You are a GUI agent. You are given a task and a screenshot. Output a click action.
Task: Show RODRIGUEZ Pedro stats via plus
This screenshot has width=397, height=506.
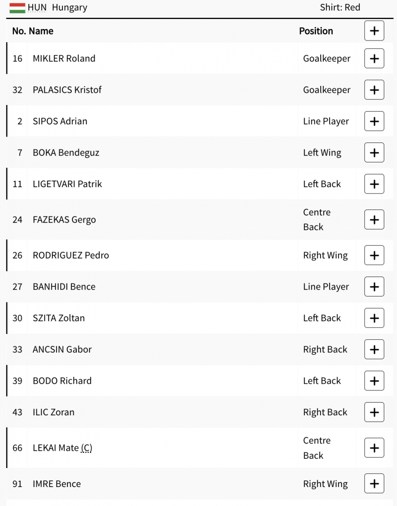point(374,255)
